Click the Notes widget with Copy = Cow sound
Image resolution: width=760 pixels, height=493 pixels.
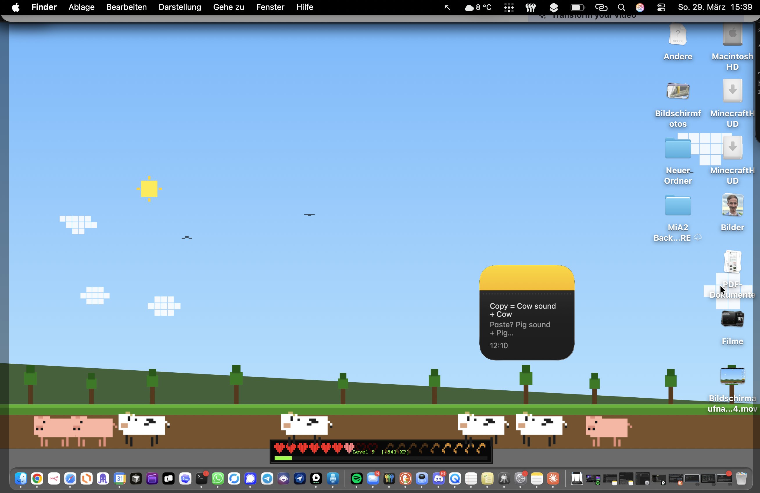coord(527,312)
